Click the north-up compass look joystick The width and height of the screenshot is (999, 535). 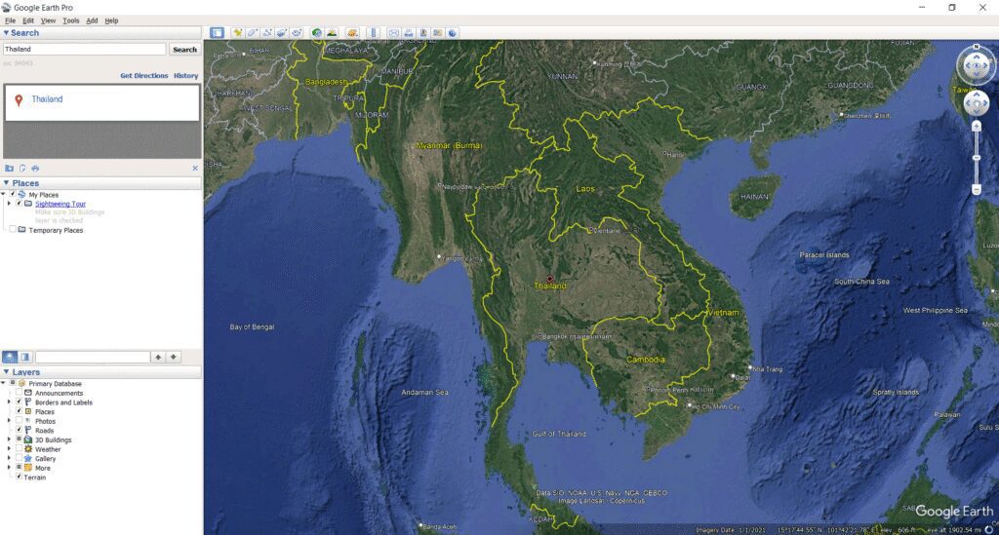pos(976,65)
